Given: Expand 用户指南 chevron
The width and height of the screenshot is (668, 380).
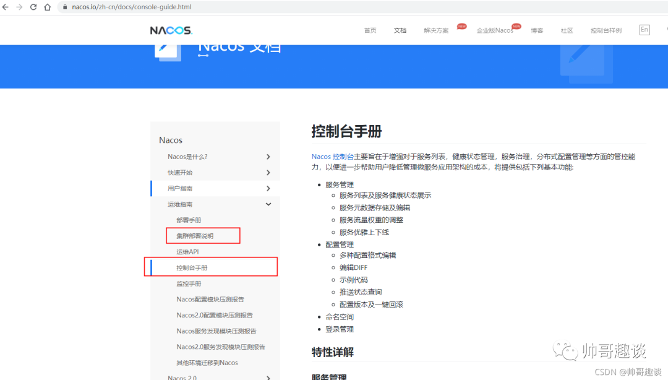Looking at the screenshot, I should [x=268, y=189].
